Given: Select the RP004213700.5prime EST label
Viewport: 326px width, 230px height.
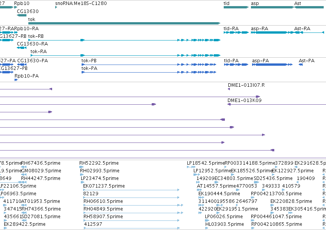Looking at the screenshot, I should point(276,194).
